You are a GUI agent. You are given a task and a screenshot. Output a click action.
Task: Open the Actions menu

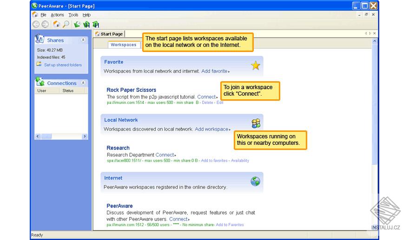(57, 15)
